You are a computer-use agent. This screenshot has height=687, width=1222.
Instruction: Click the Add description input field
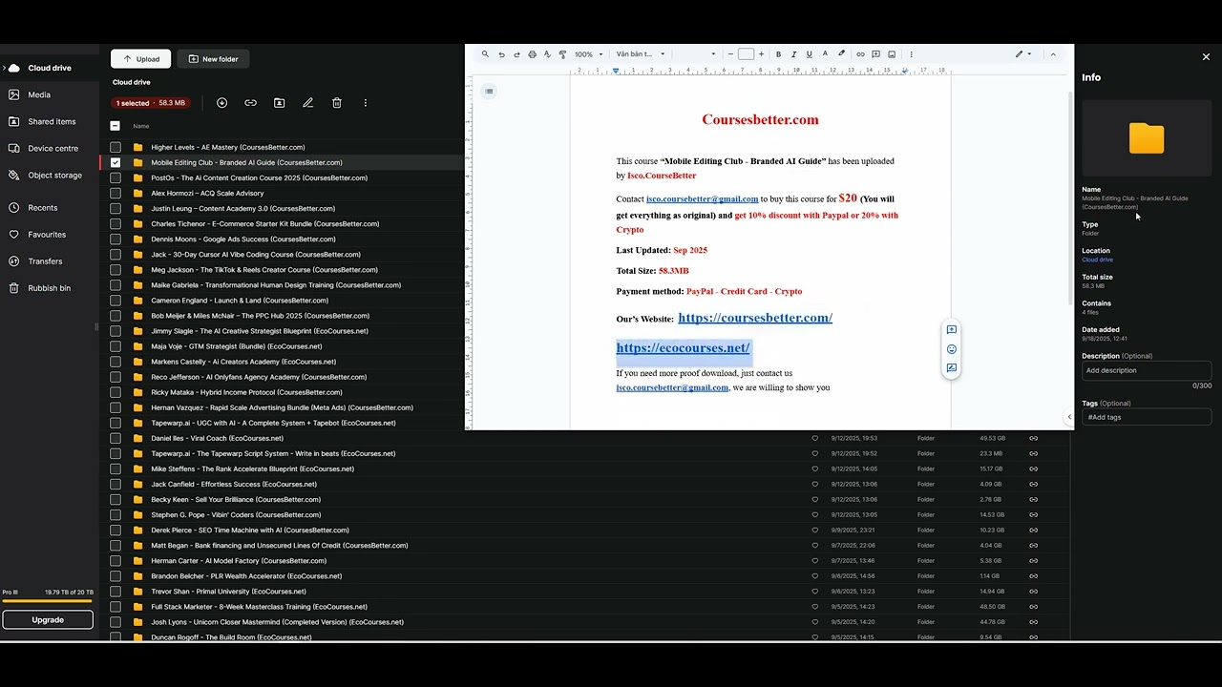click(1146, 370)
